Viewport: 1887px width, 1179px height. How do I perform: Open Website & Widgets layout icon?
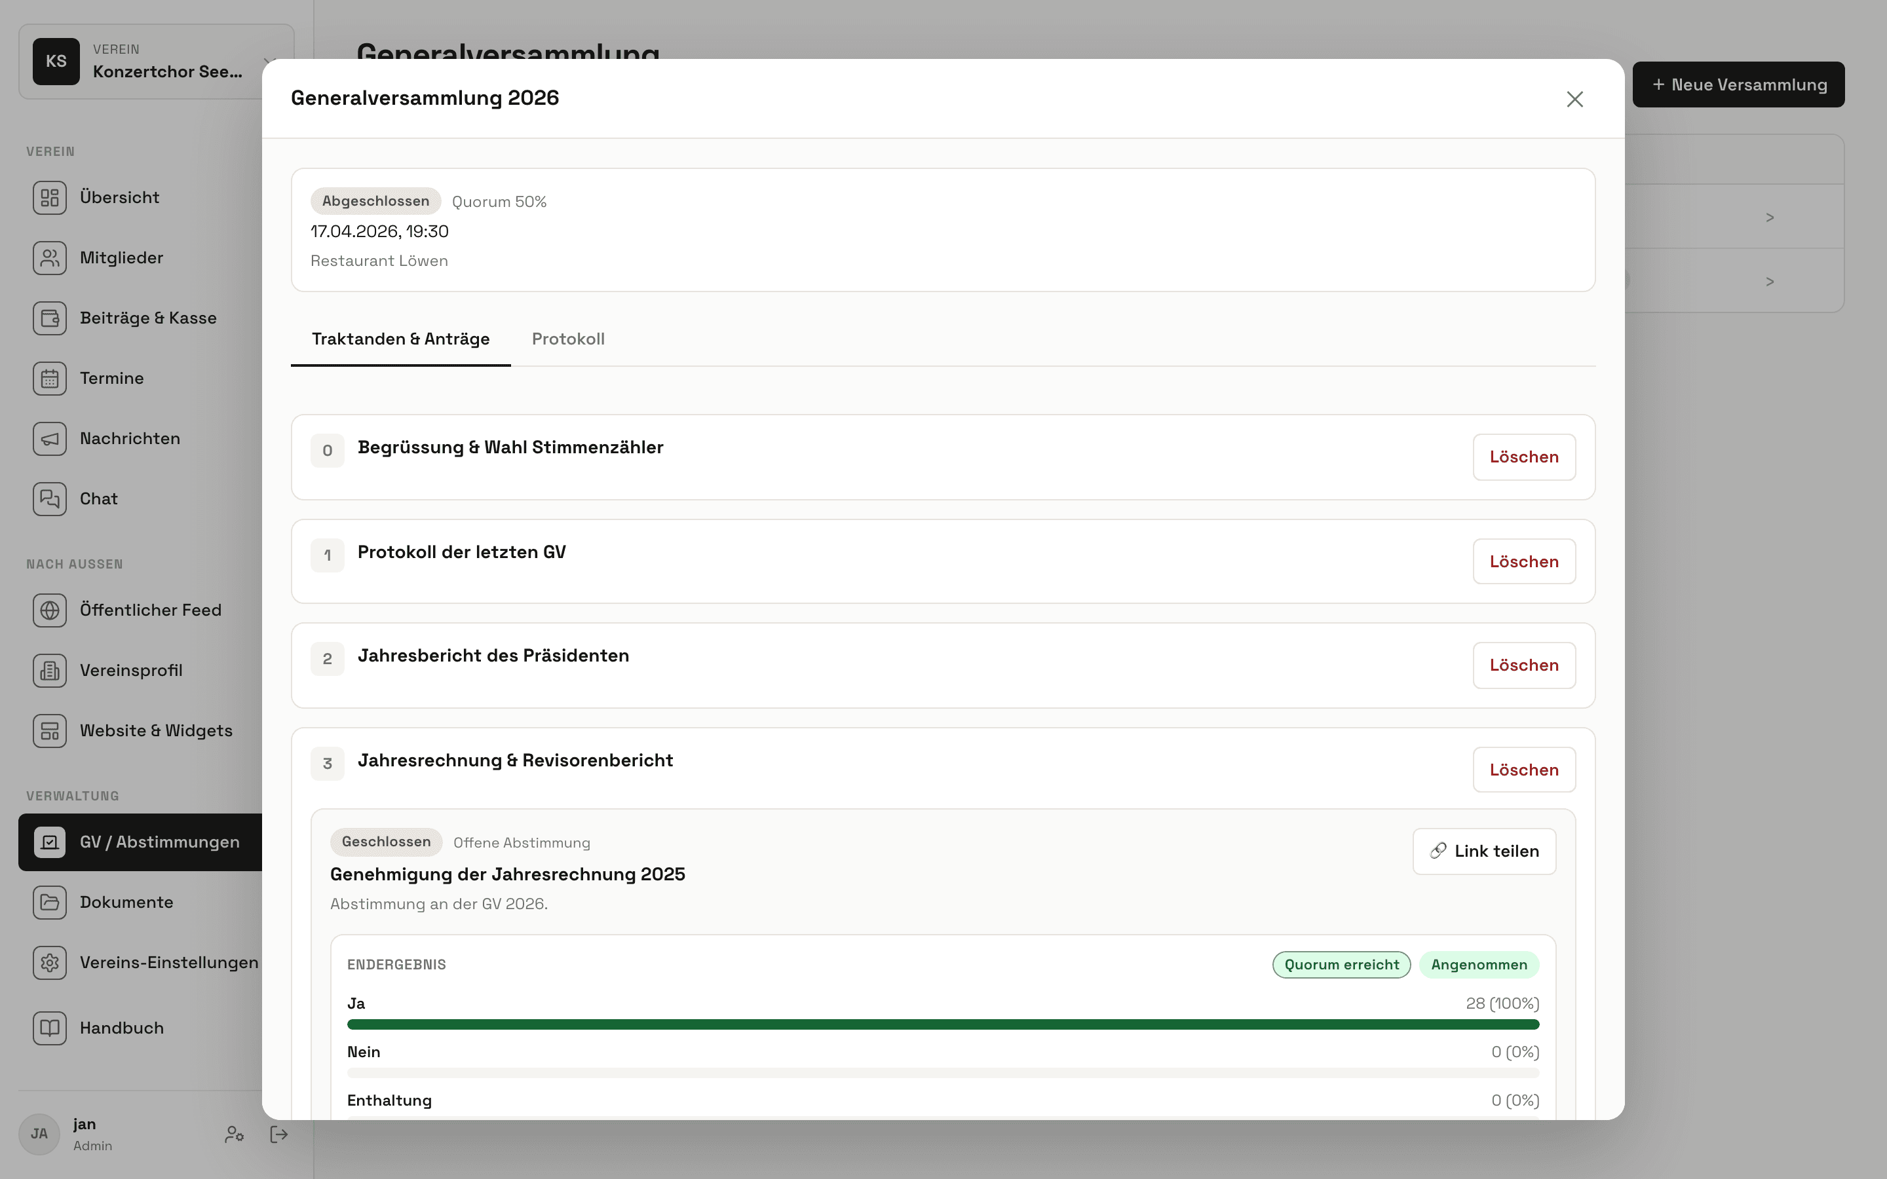click(x=50, y=730)
